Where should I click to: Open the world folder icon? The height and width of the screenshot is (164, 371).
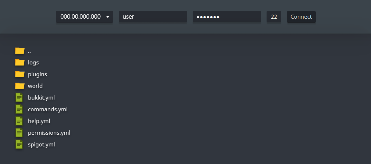pyautogui.click(x=19, y=86)
